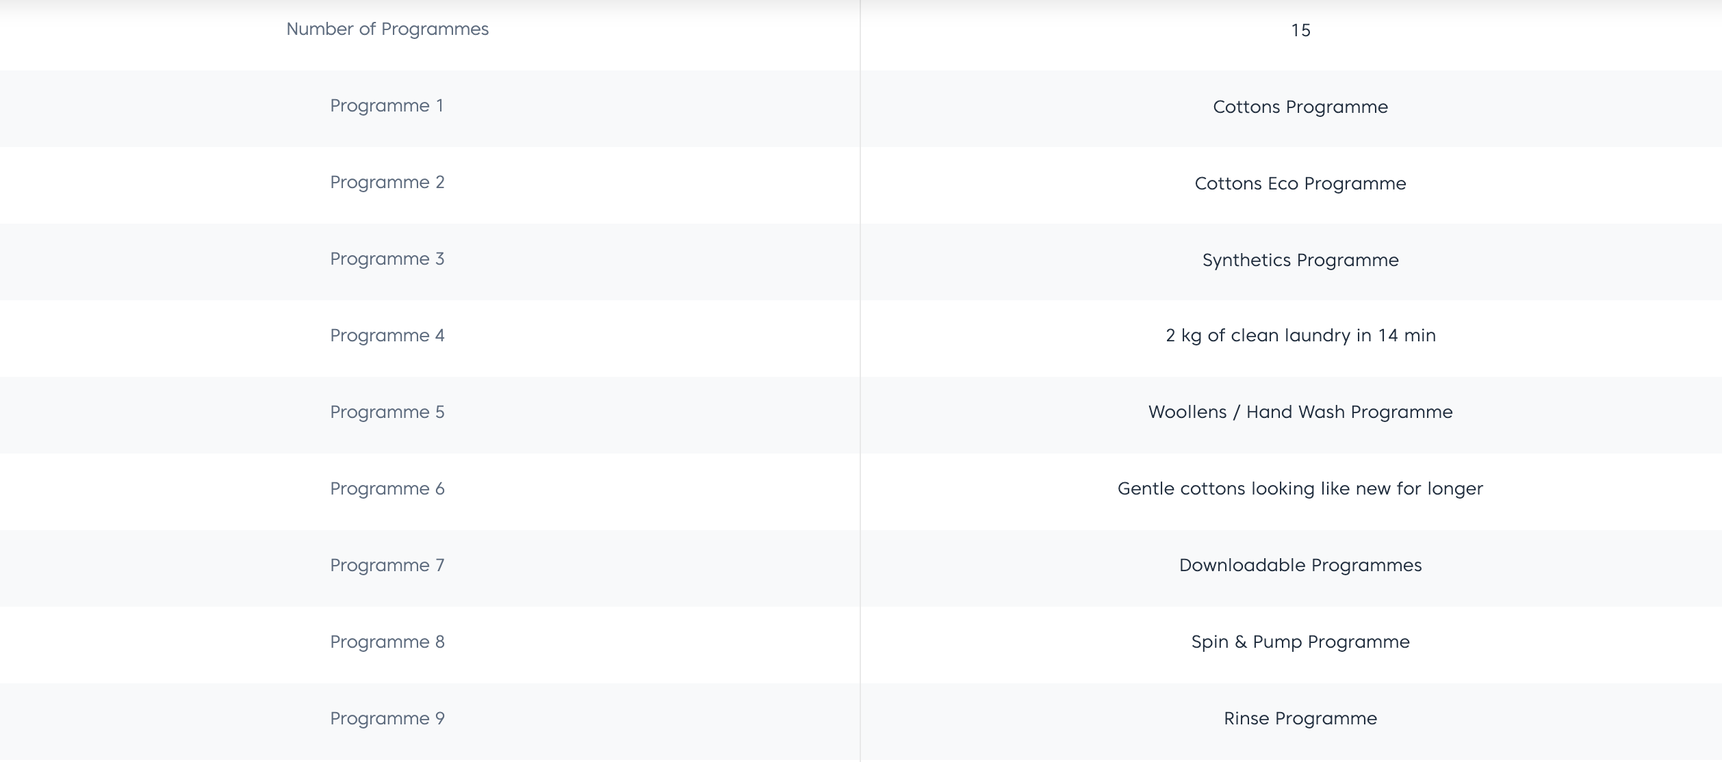The image size is (1722, 762).
Task: Click the "Spin & Pump Programme" text
Action: [x=1300, y=642]
